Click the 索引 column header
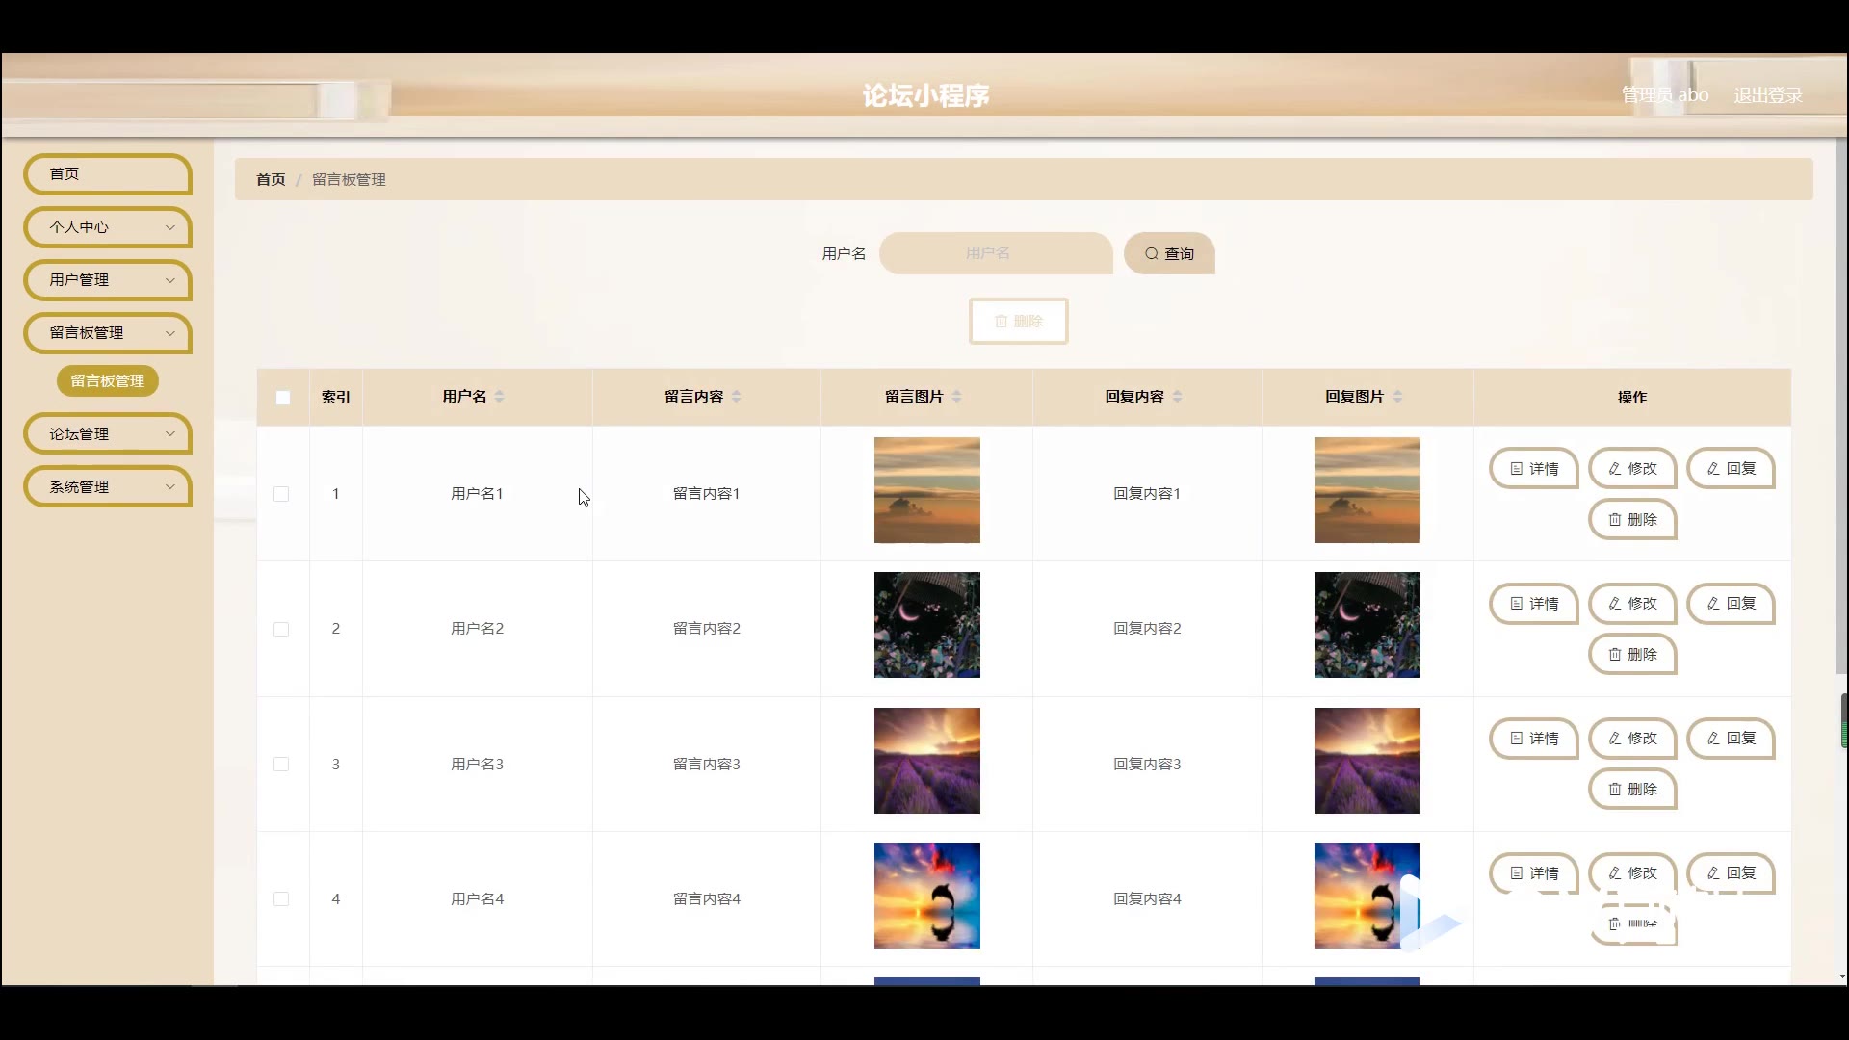 coord(336,398)
